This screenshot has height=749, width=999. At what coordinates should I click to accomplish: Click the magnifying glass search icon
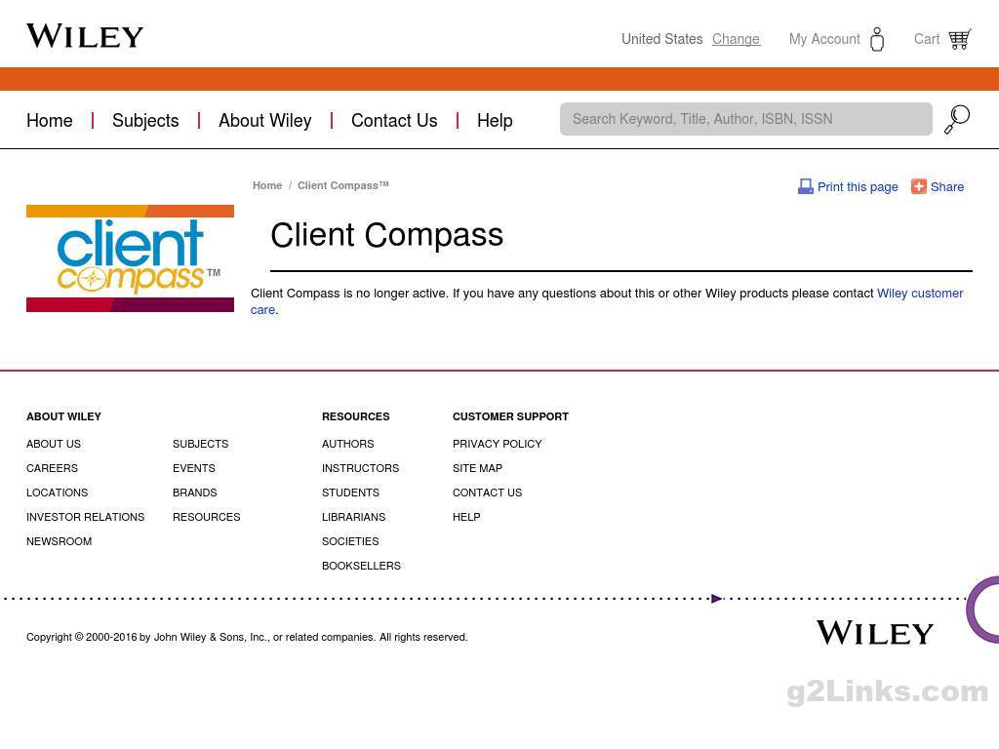click(x=957, y=119)
